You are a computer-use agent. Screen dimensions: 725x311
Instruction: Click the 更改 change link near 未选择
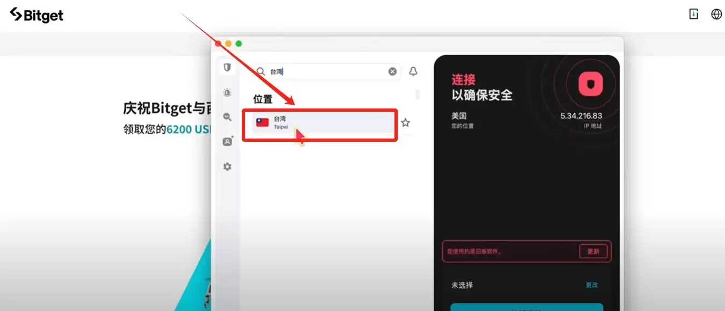click(591, 285)
